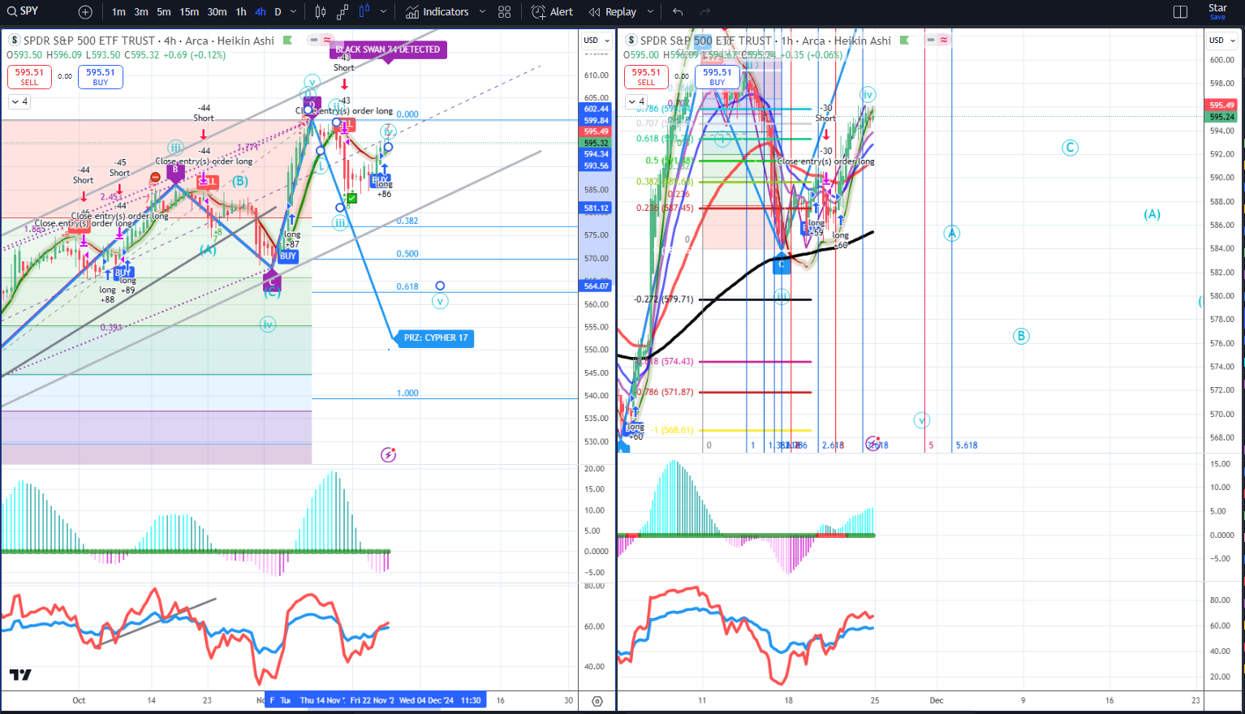
Task: Click the 595.49 red price label on 1h axis
Action: click(1222, 105)
